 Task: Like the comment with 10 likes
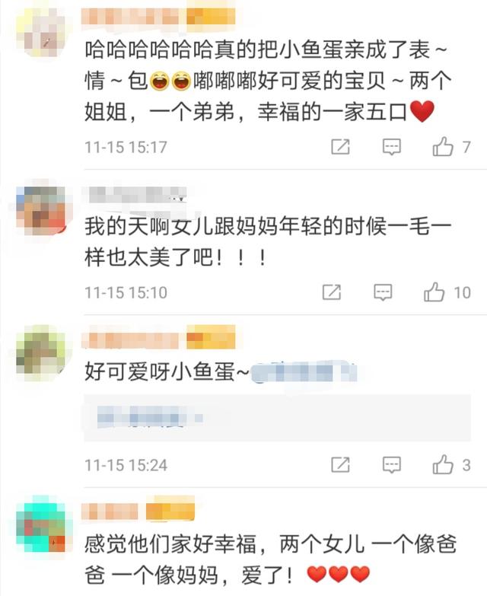pyautogui.click(x=434, y=292)
